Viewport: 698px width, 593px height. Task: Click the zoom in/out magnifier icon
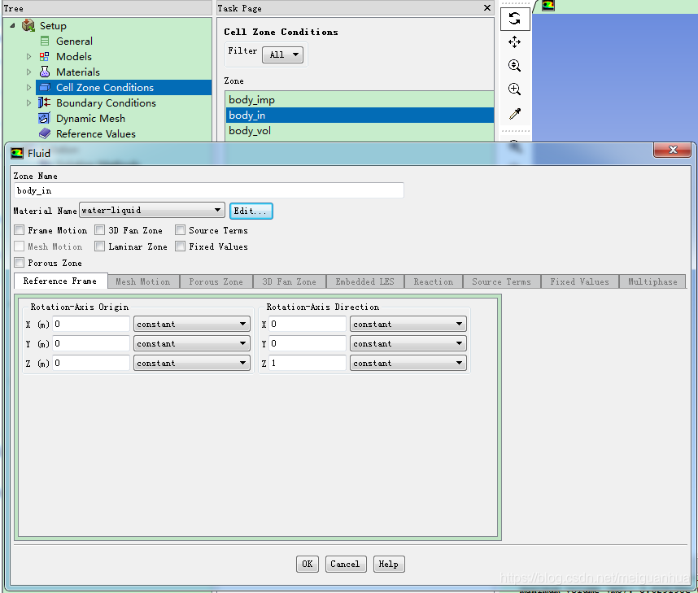point(514,66)
